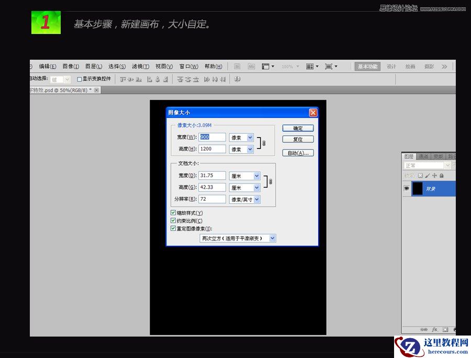This screenshot has height=358, width=471.
Task: Select the arrange documents icon in app bar
Action: pos(310,66)
